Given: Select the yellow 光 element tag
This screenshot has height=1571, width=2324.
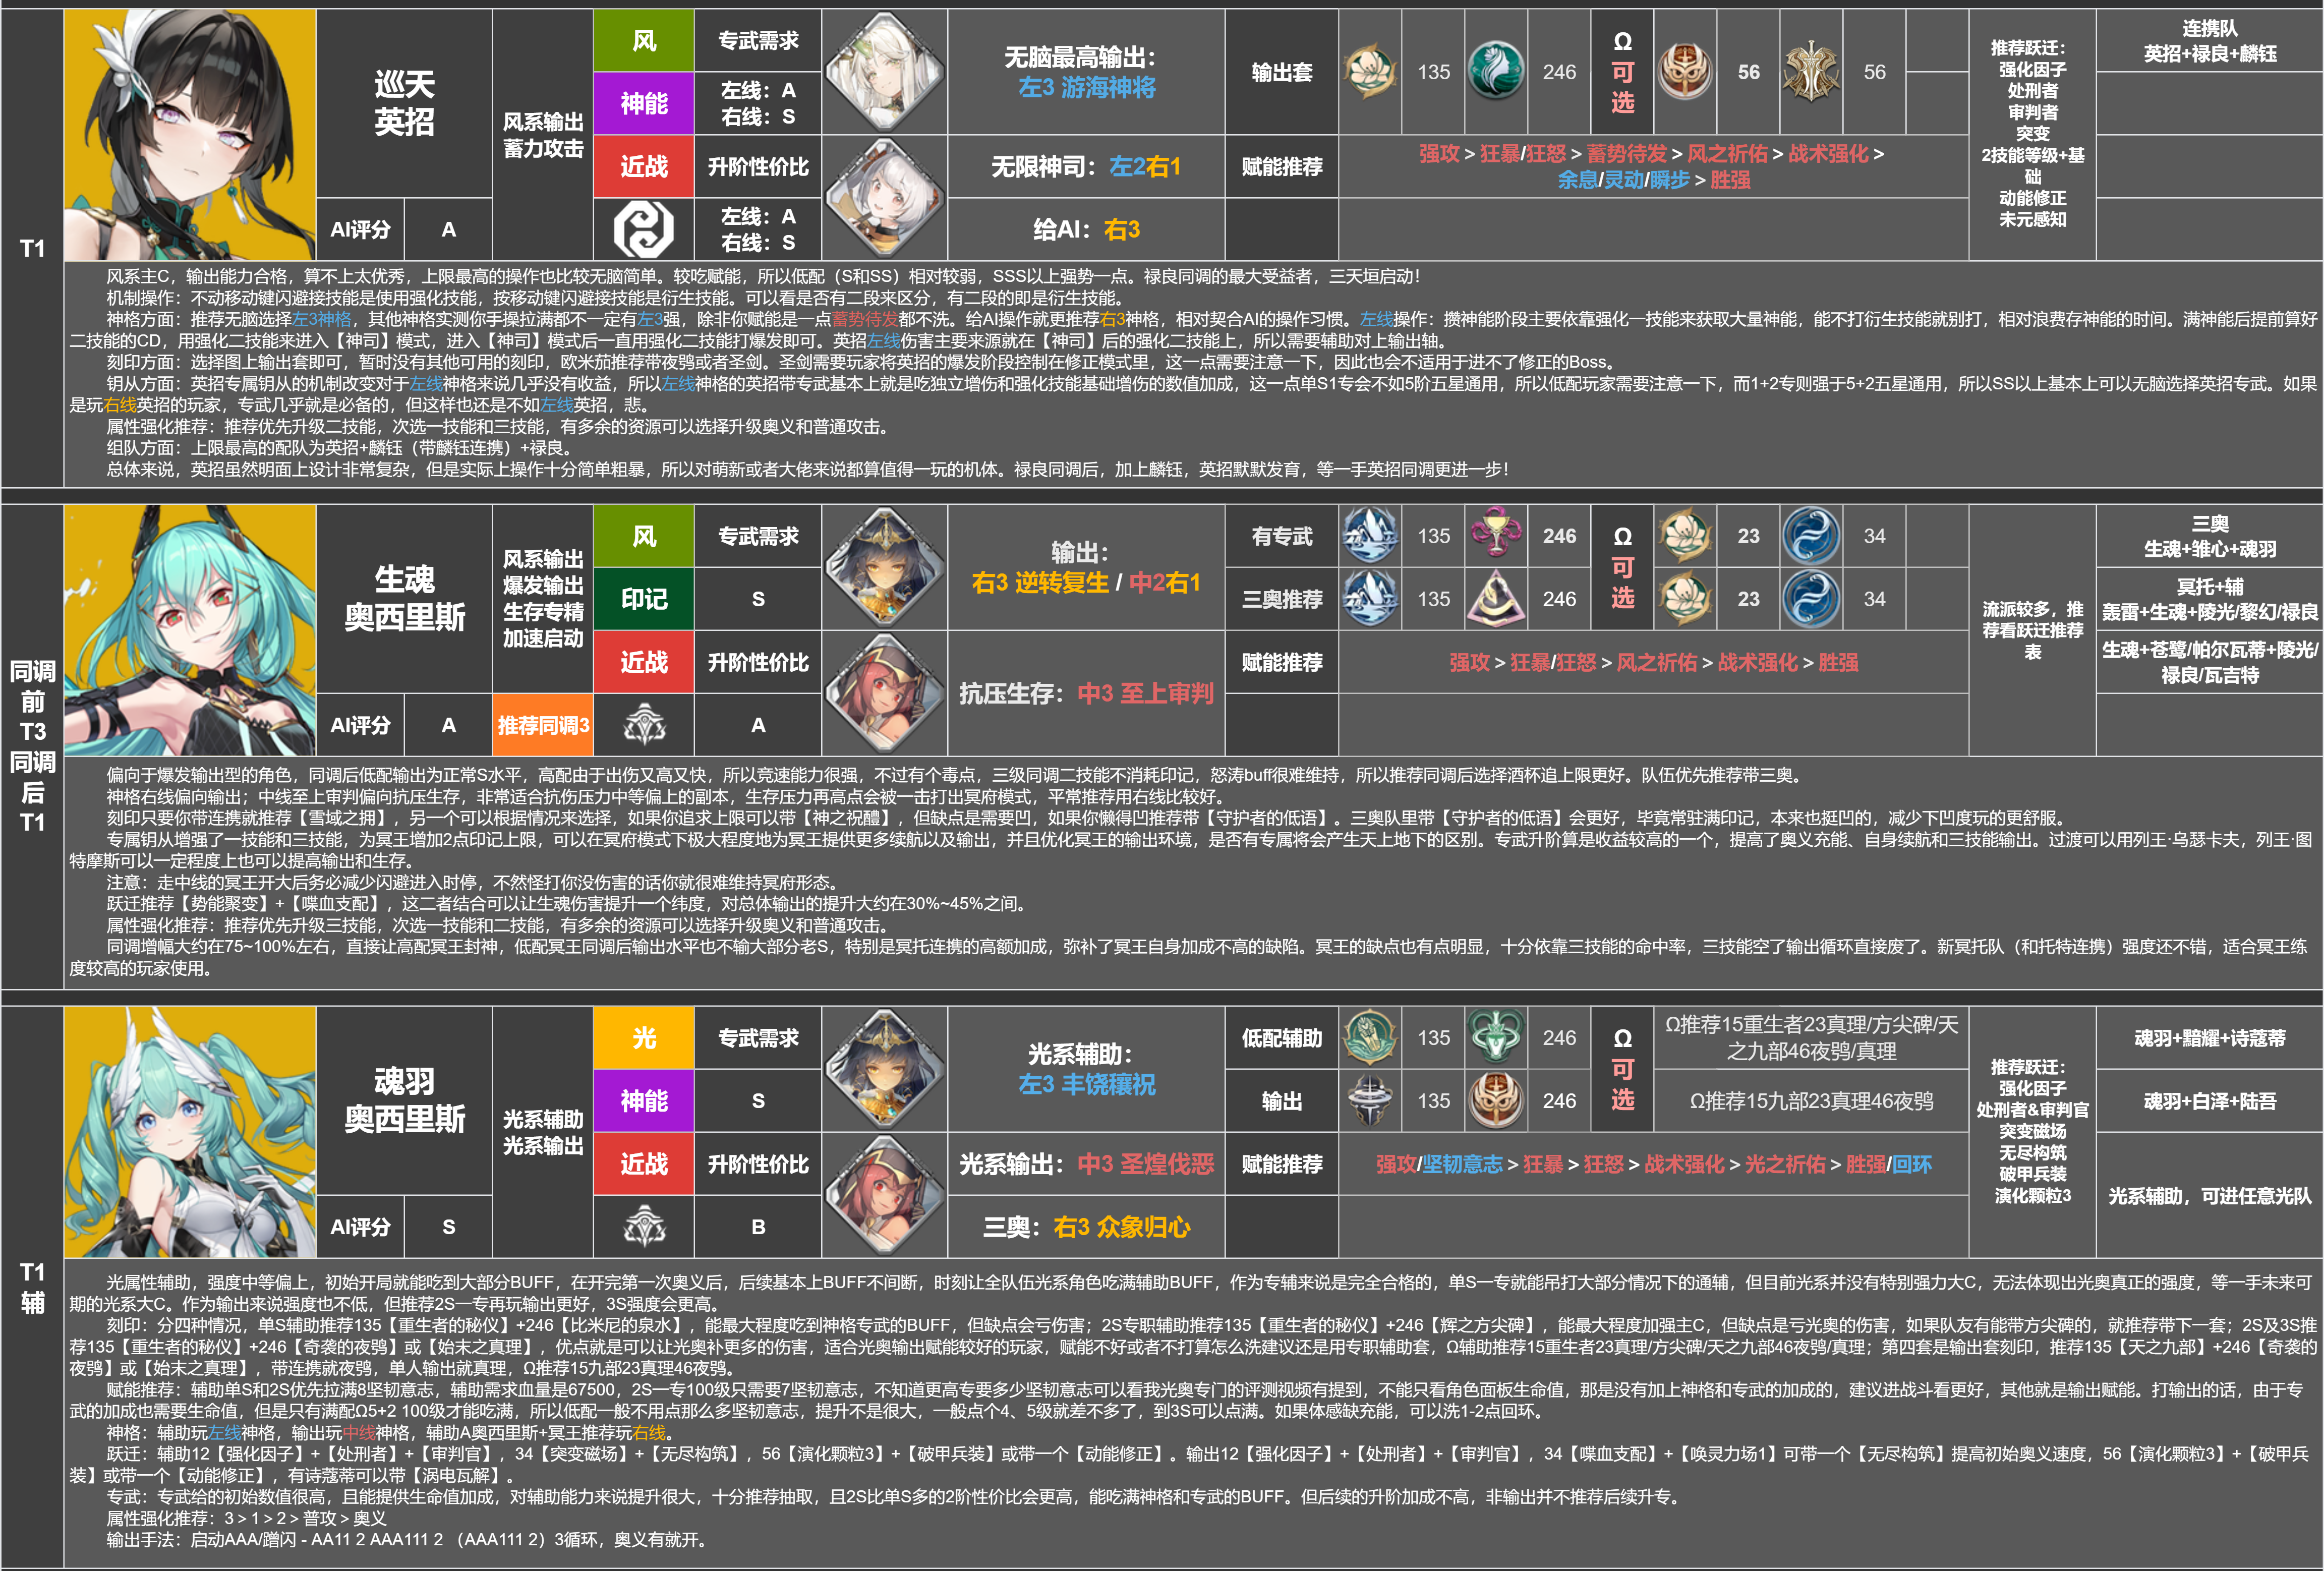Looking at the screenshot, I should pos(643,1038).
